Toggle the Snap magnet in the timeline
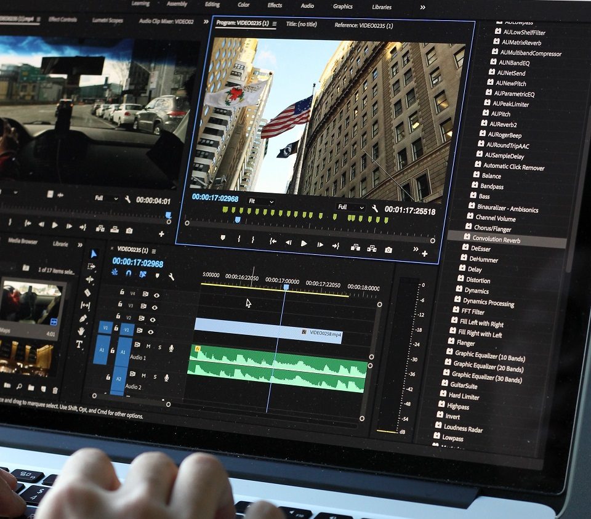This screenshot has width=591, height=519. [x=128, y=273]
